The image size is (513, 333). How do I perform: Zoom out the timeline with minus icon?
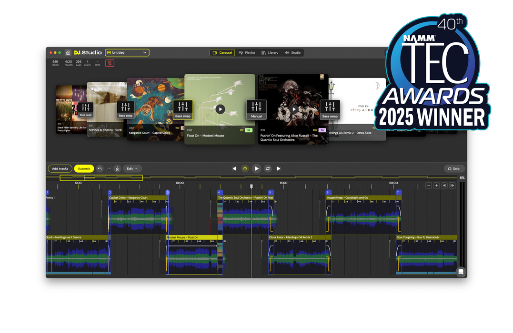click(429, 186)
